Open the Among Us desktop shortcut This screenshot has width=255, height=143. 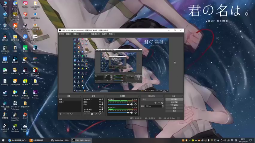tap(35, 60)
